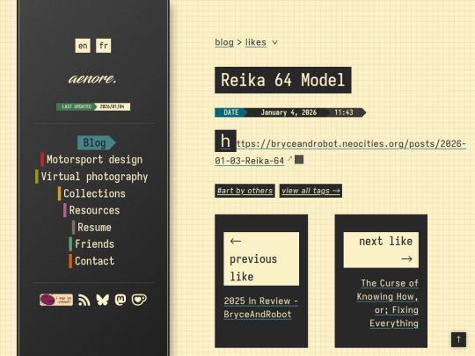The width and height of the screenshot is (475, 356).
Task: Click the 11:43 time label
Action: pos(344,113)
